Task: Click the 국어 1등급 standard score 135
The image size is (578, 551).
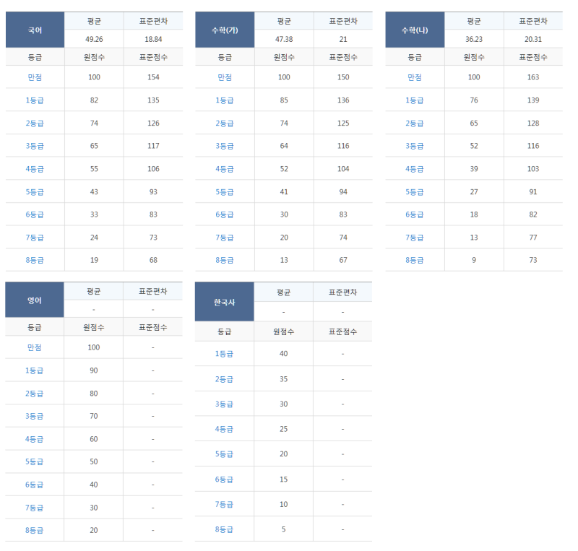Action: point(153,100)
